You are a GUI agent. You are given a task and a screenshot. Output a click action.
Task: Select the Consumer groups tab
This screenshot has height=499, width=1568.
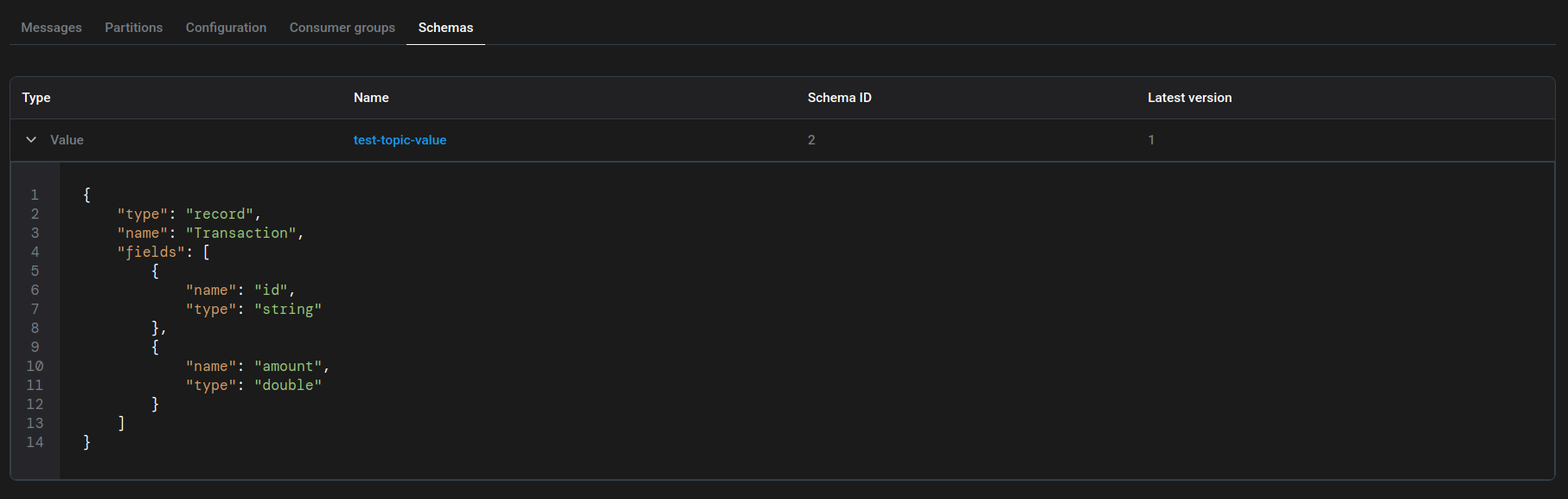(342, 28)
